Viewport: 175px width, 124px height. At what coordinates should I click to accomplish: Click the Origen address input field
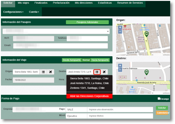pos(26,72)
